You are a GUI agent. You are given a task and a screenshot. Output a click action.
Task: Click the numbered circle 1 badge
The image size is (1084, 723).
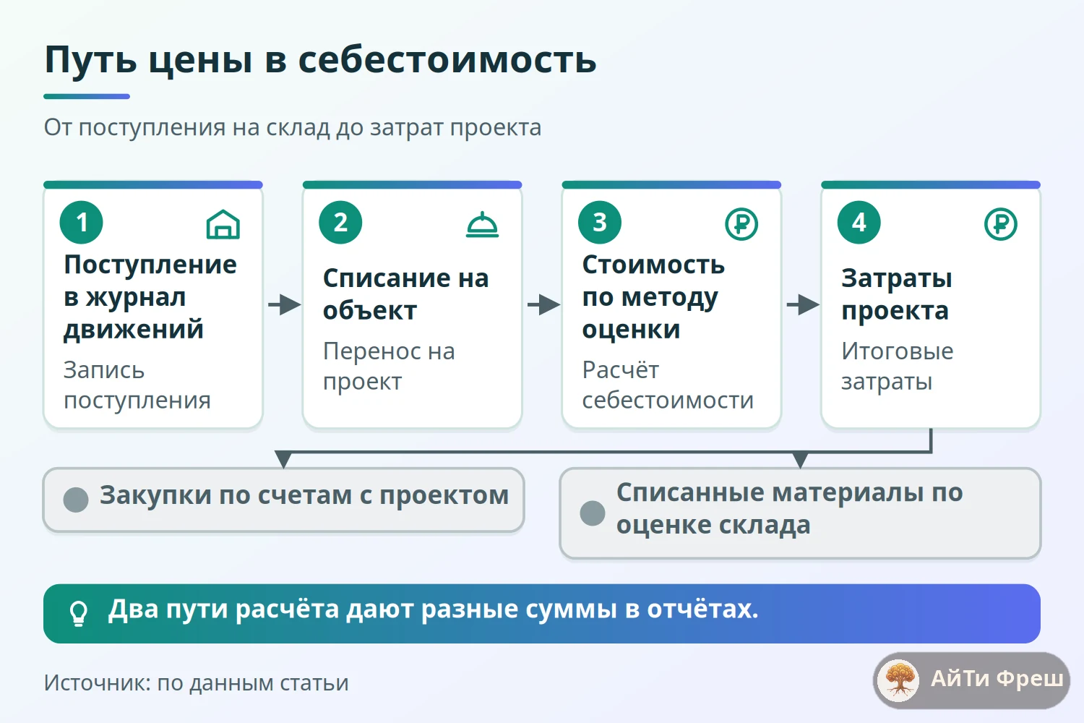[x=82, y=223]
